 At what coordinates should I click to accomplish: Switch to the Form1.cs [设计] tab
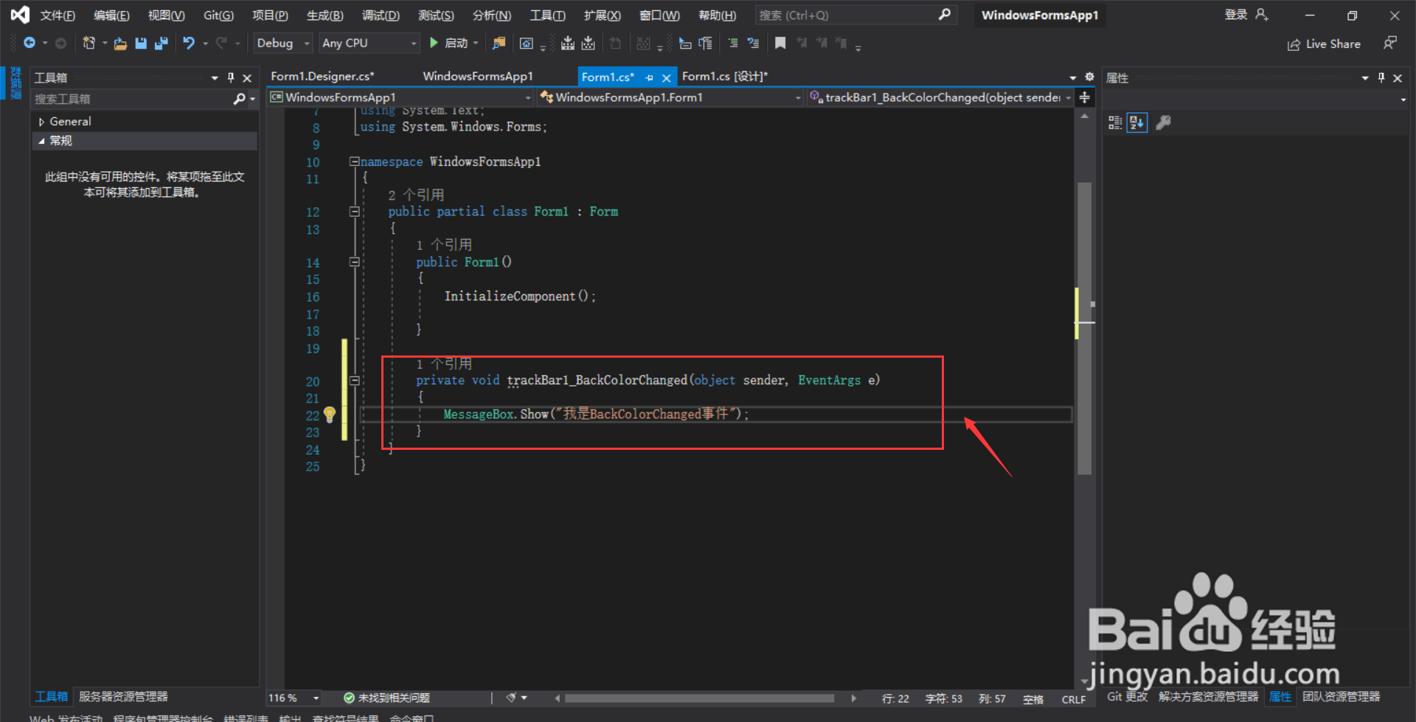(725, 77)
